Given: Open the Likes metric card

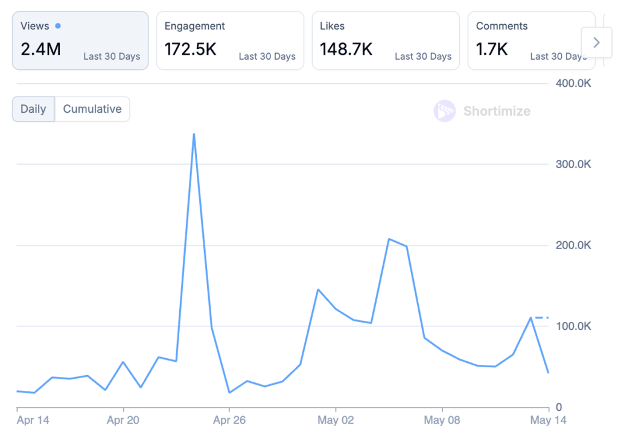Looking at the screenshot, I should click(386, 40).
